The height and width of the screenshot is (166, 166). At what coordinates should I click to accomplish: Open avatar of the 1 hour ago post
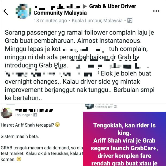coord(6,113)
